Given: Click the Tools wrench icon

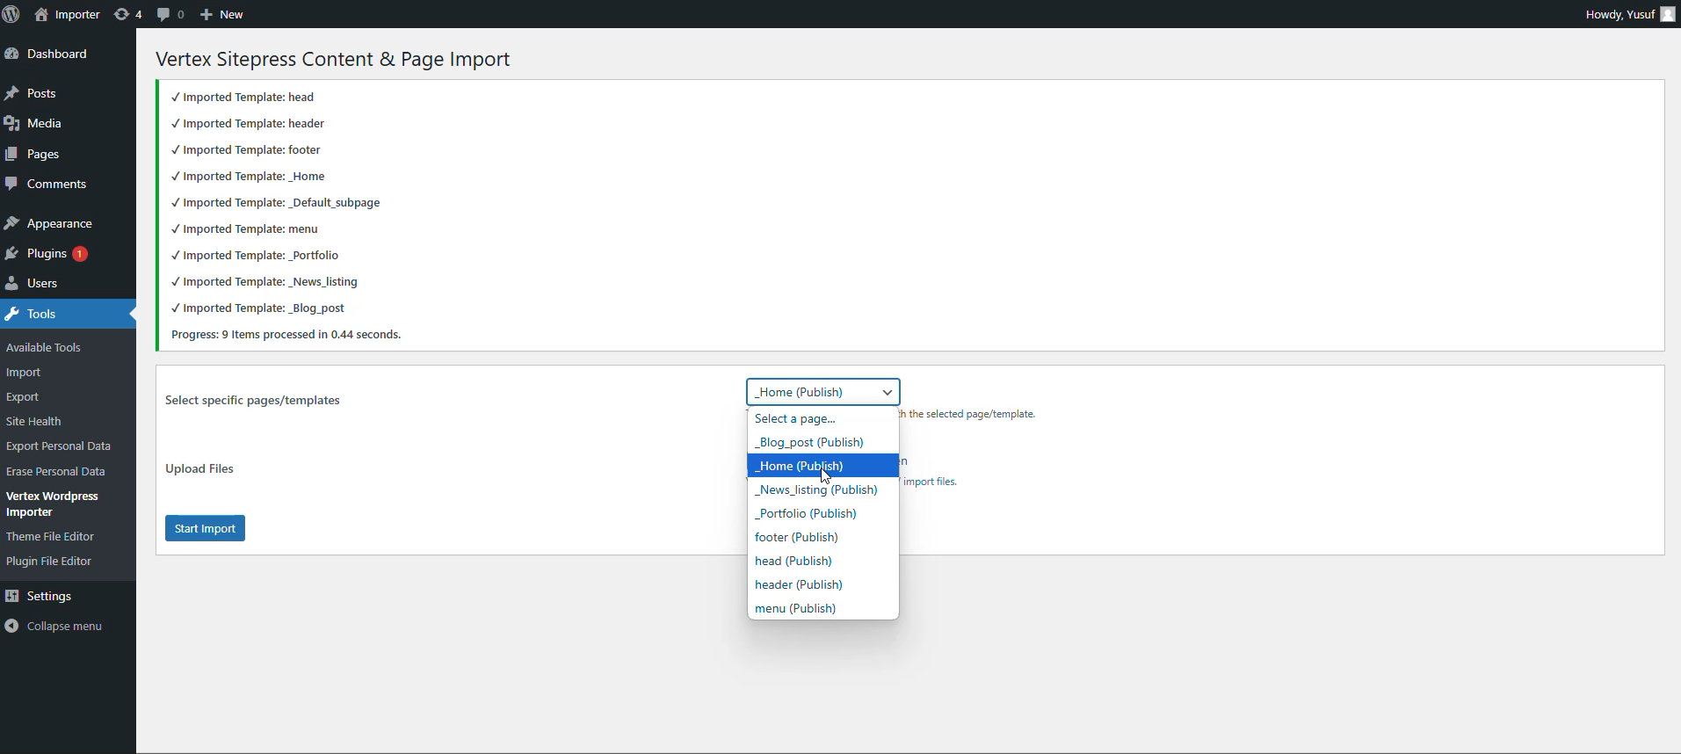Looking at the screenshot, I should coord(11,314).
